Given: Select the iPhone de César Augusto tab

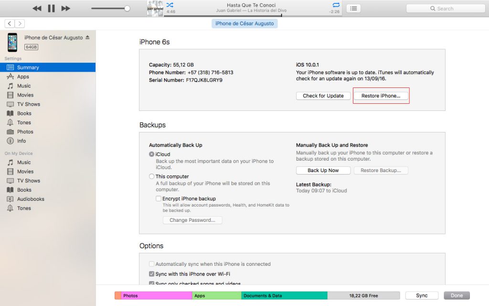Looking at the screenshot, I should [244, 23].
